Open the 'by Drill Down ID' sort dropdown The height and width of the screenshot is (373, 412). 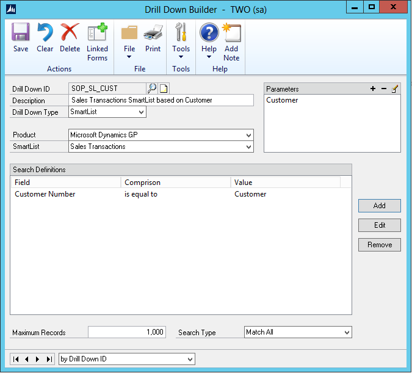pyautogui.click(x=190, y=359)
